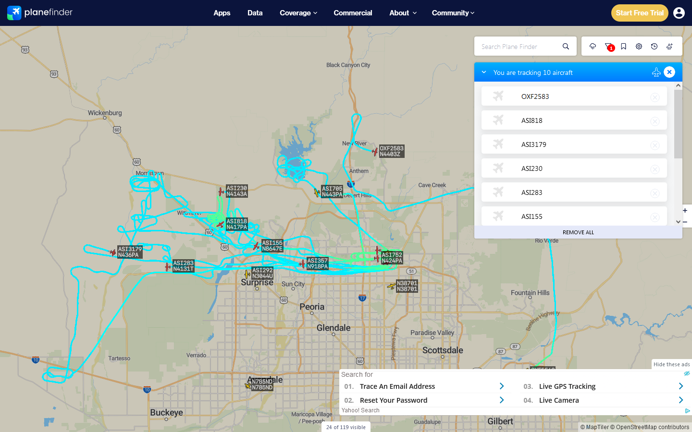Click the Plane Finder logo
692x432 pixels.
[x=40, y=12]
